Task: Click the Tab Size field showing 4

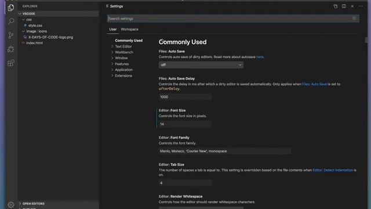Action: pos(185,183)
